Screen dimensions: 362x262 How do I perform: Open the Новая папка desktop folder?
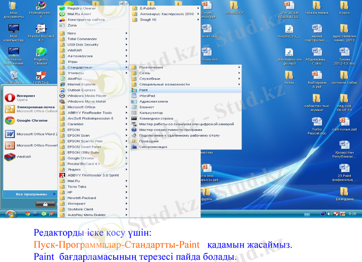tap(317, 8)
